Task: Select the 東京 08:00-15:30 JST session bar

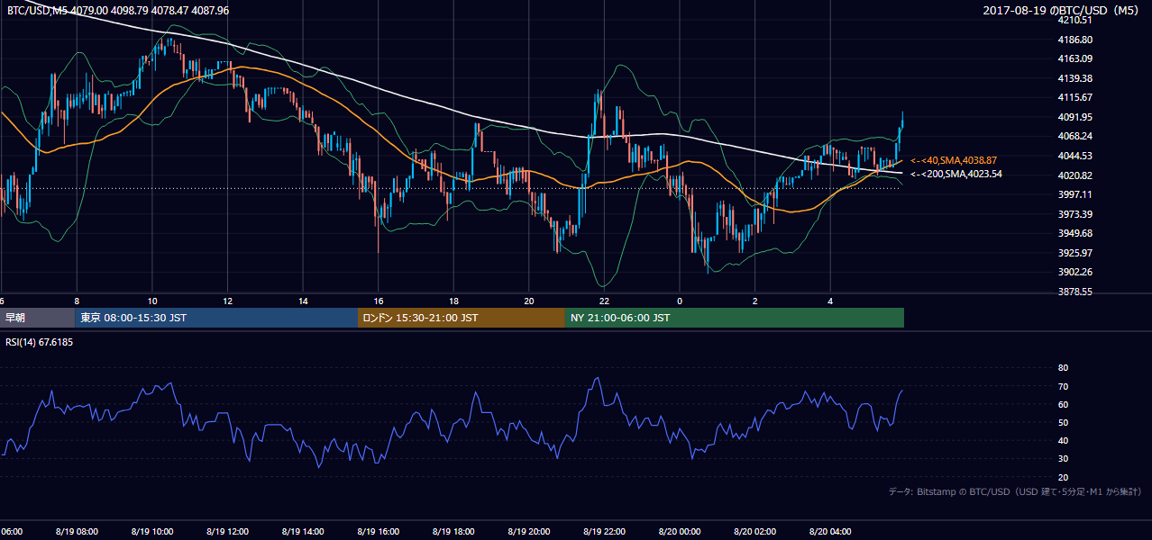Action: 215,318
